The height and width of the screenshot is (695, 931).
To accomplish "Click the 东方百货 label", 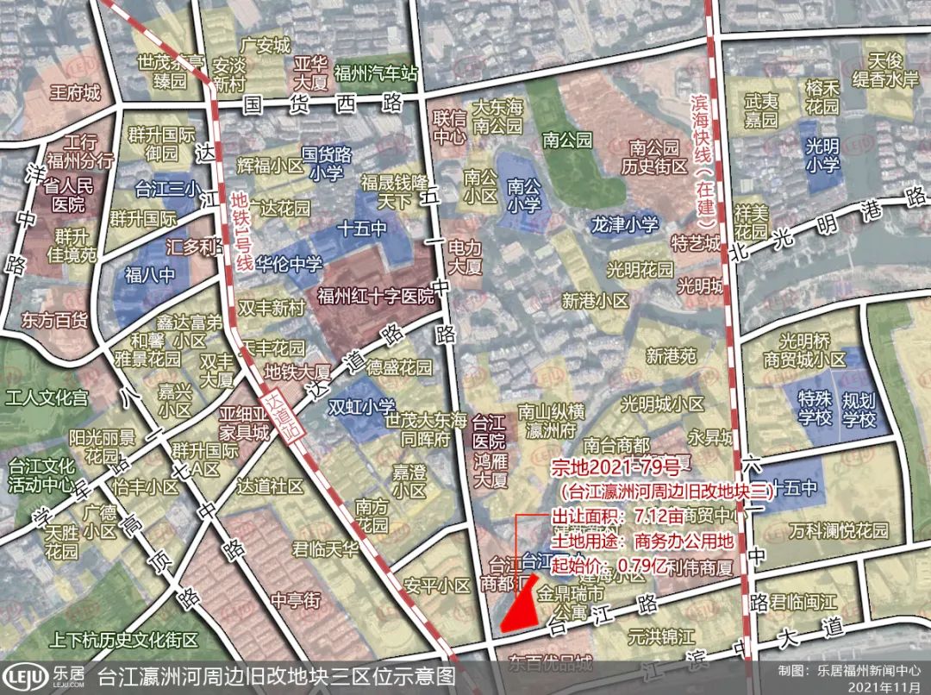I will point(54,320).
